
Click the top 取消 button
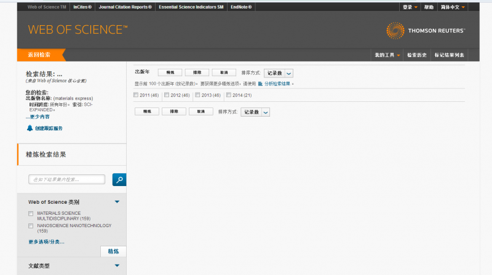224,72
